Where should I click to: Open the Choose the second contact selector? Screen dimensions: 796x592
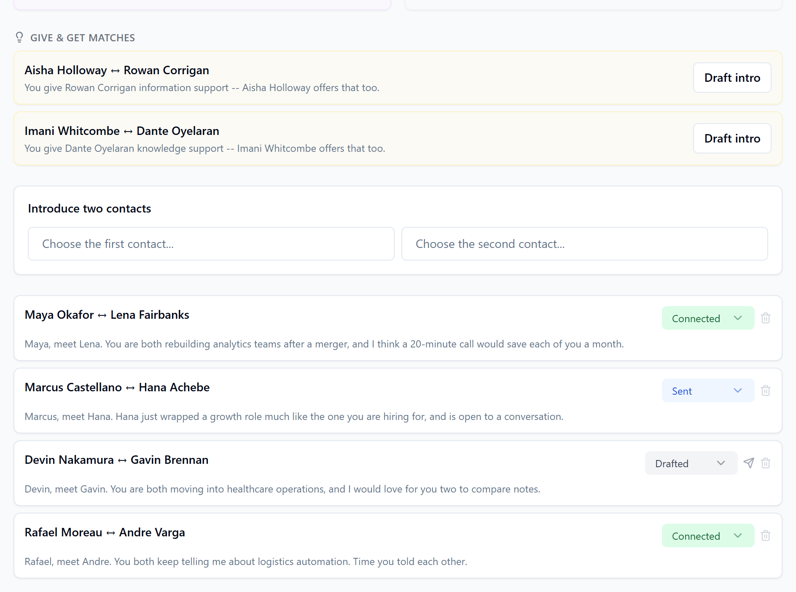(x=584, y=244)
